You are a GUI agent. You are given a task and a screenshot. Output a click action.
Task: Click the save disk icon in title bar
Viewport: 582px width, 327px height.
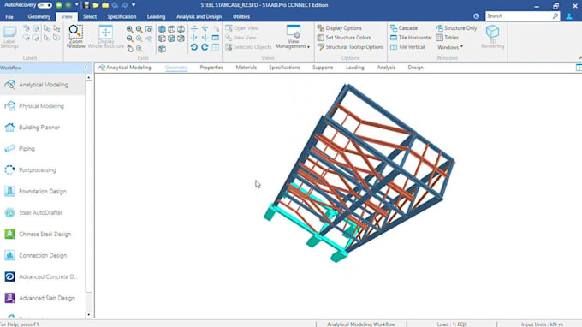[x=86, y=5]
